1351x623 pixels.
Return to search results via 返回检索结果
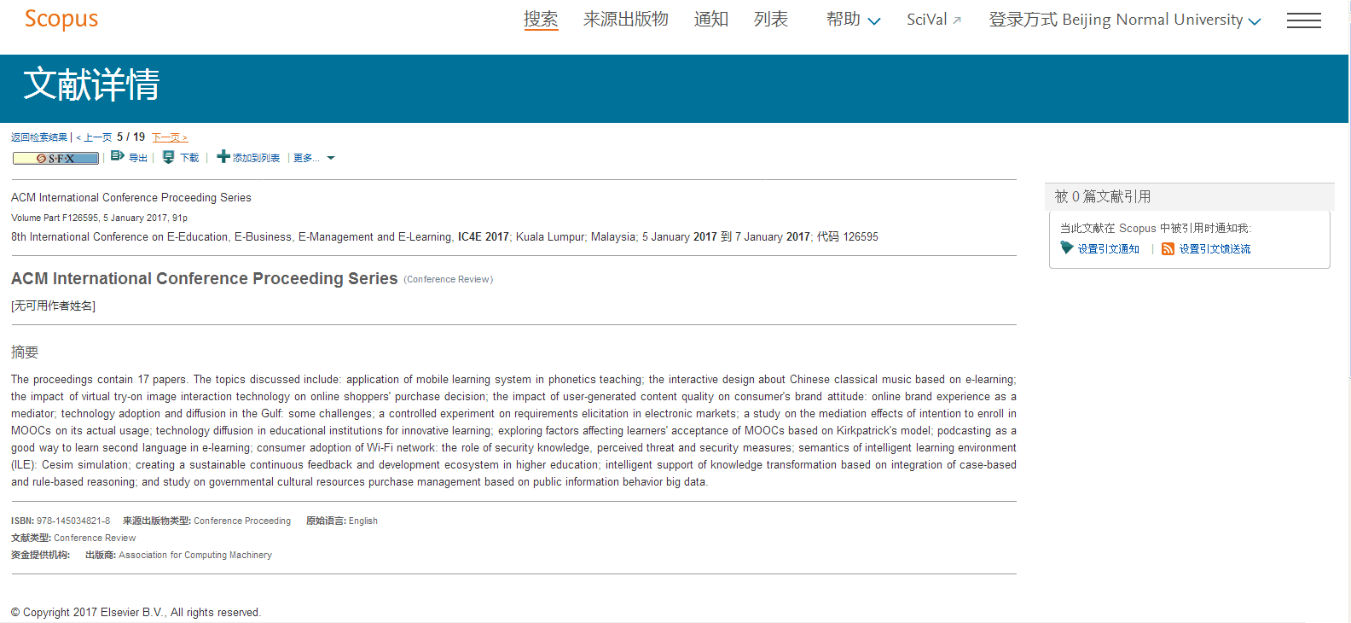tap(39, 137)
